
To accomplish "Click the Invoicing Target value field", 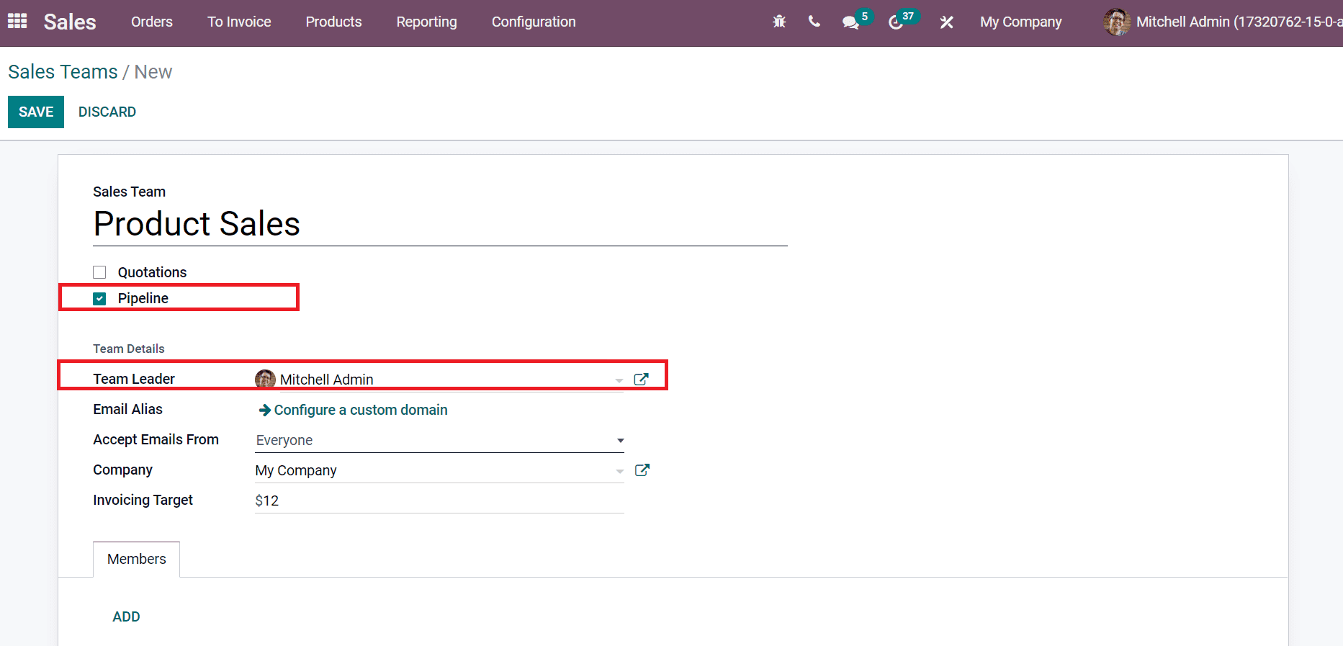I will 439,501.
